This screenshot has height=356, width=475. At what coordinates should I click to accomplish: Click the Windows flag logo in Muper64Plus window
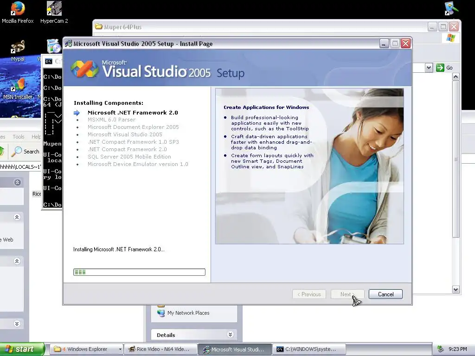pyautogui.click(x=450, y=38)
